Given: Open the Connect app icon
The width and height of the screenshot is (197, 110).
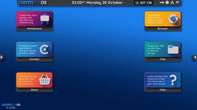Looking at the screenshot, I should (x=44, y=50).
